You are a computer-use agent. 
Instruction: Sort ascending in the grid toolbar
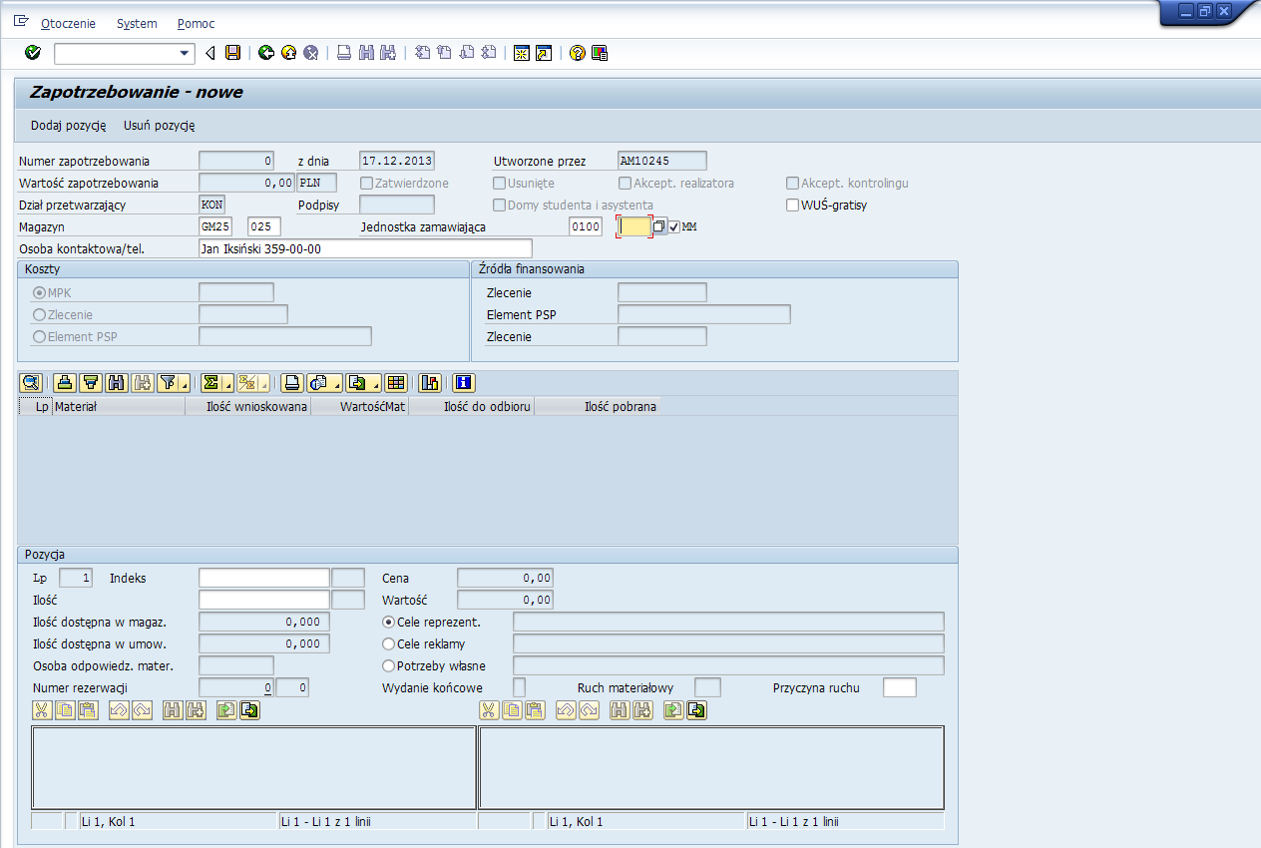pyautogui.click(x=65, y=382)
